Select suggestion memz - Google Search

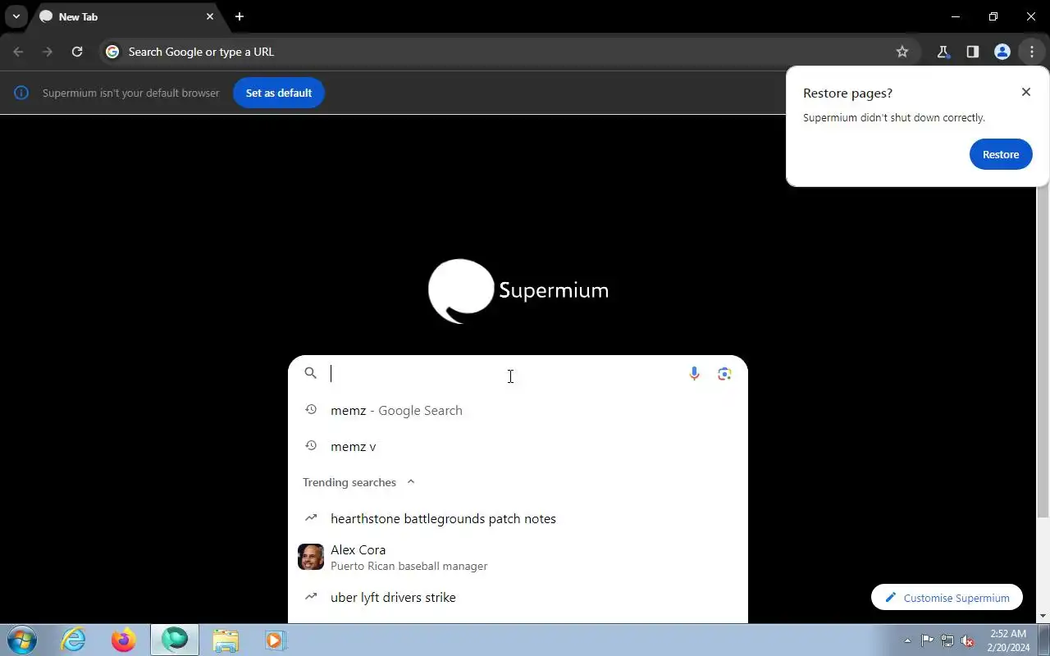pos(518,410)
